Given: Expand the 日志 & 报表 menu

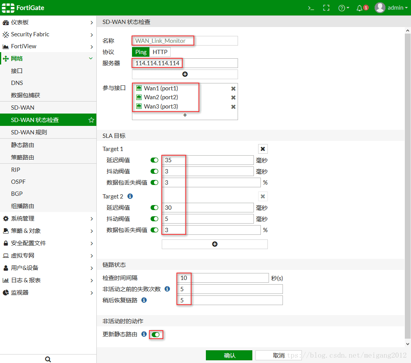Looking at the screenshot, I should tap(48, 280).
